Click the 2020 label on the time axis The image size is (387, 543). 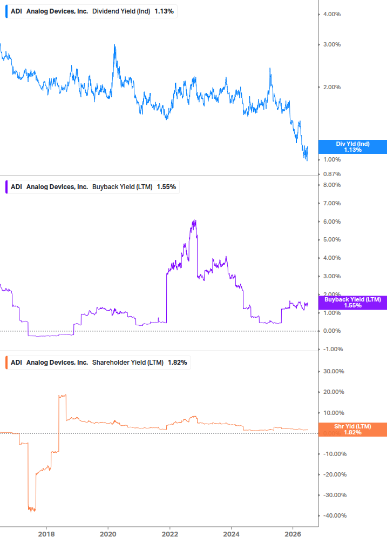pos(108,534)
